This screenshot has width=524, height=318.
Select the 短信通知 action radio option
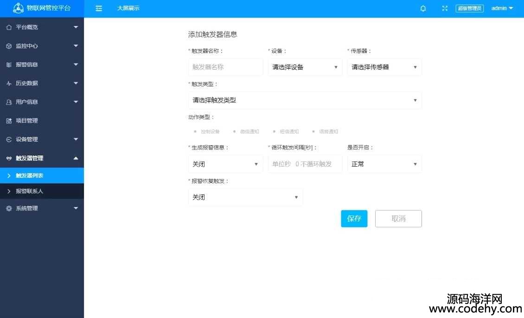pyautogui.click(x=286, y=132)
